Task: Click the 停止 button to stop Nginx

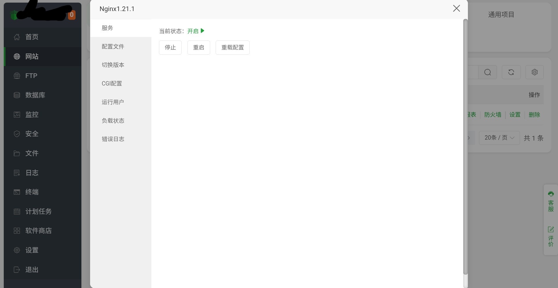Action: (170, 47)
